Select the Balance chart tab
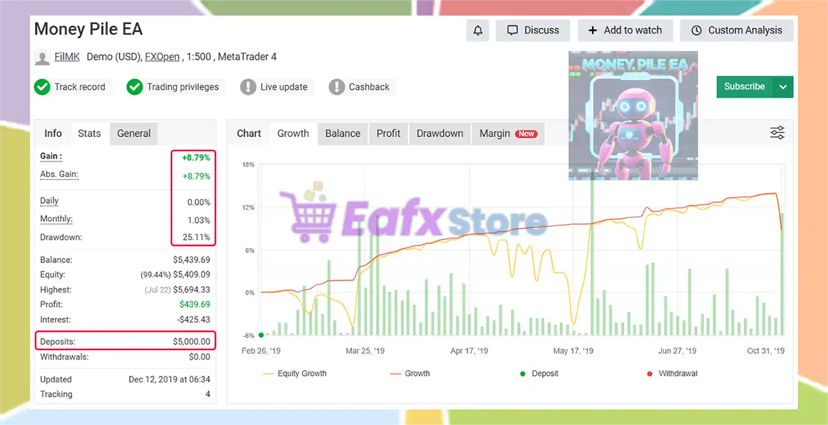The width and height of the screenshot is (828, 425). pos(343,134)
